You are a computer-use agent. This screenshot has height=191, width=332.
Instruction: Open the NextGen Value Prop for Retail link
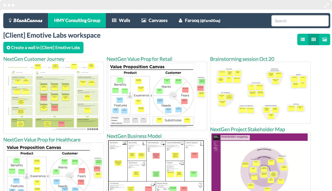(x=140, y=59)
